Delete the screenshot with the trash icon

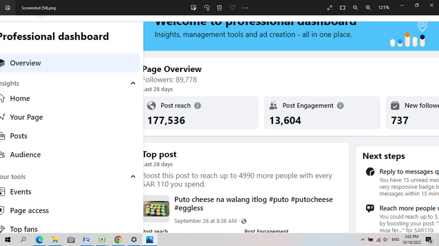[x=219, y=8]
